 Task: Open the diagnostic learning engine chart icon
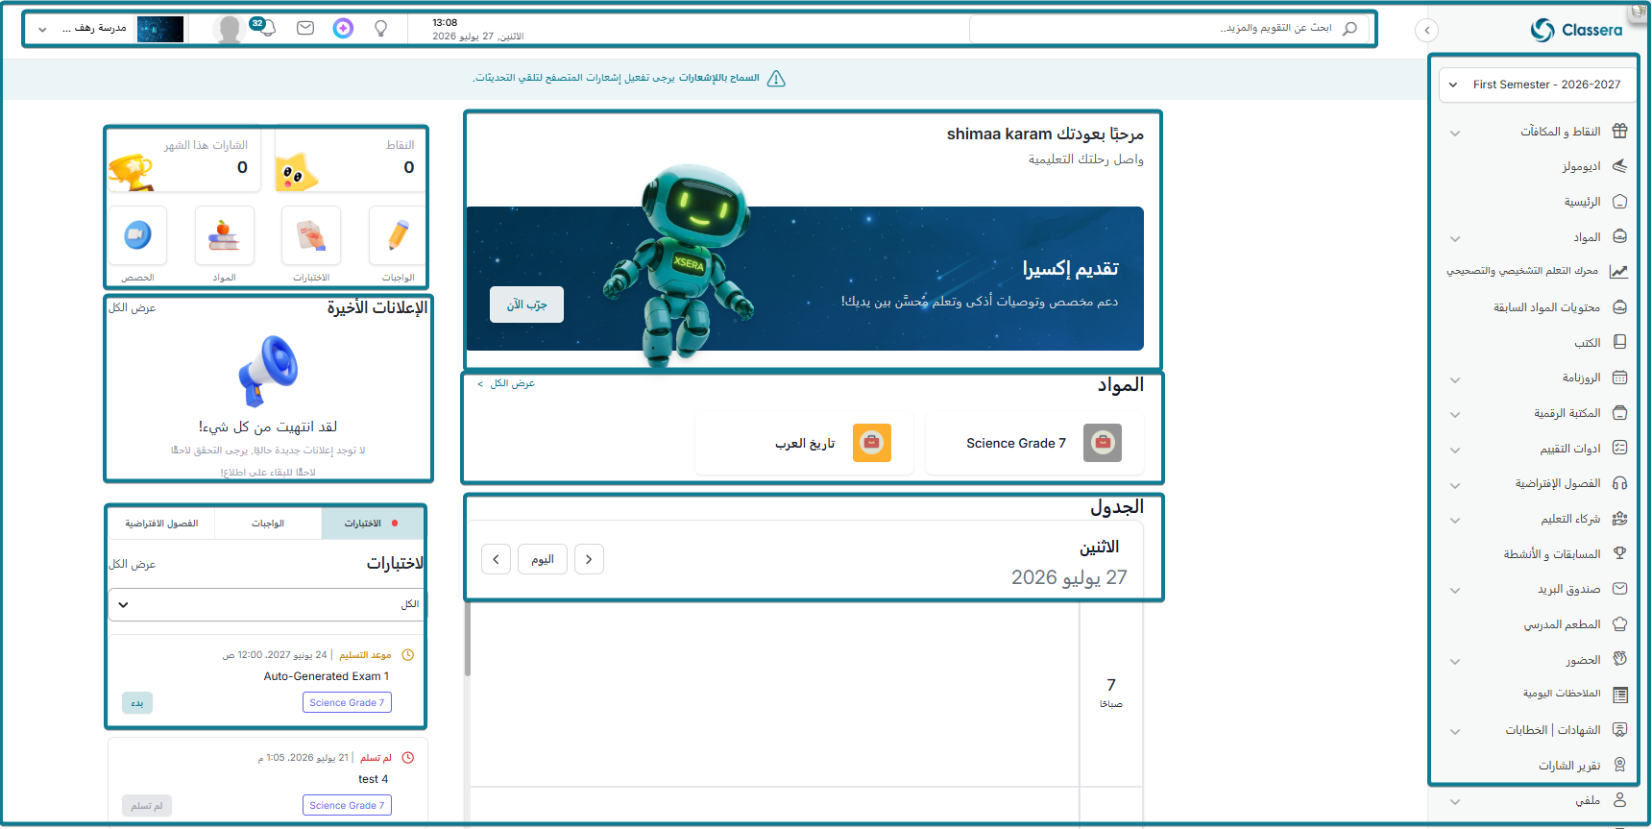click(x=1618, y=272)
